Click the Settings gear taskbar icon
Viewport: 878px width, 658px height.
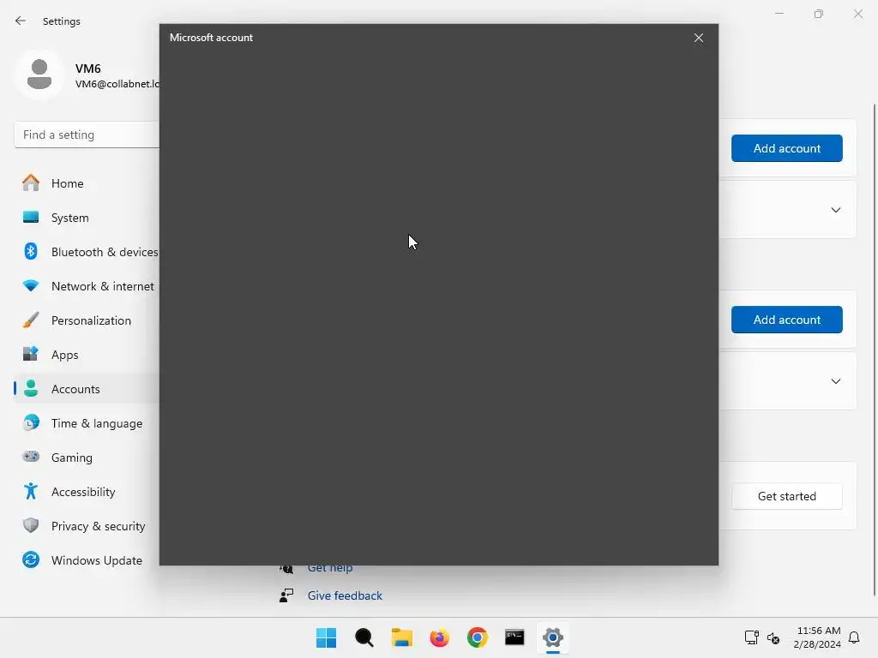click(x=553, y=637)
